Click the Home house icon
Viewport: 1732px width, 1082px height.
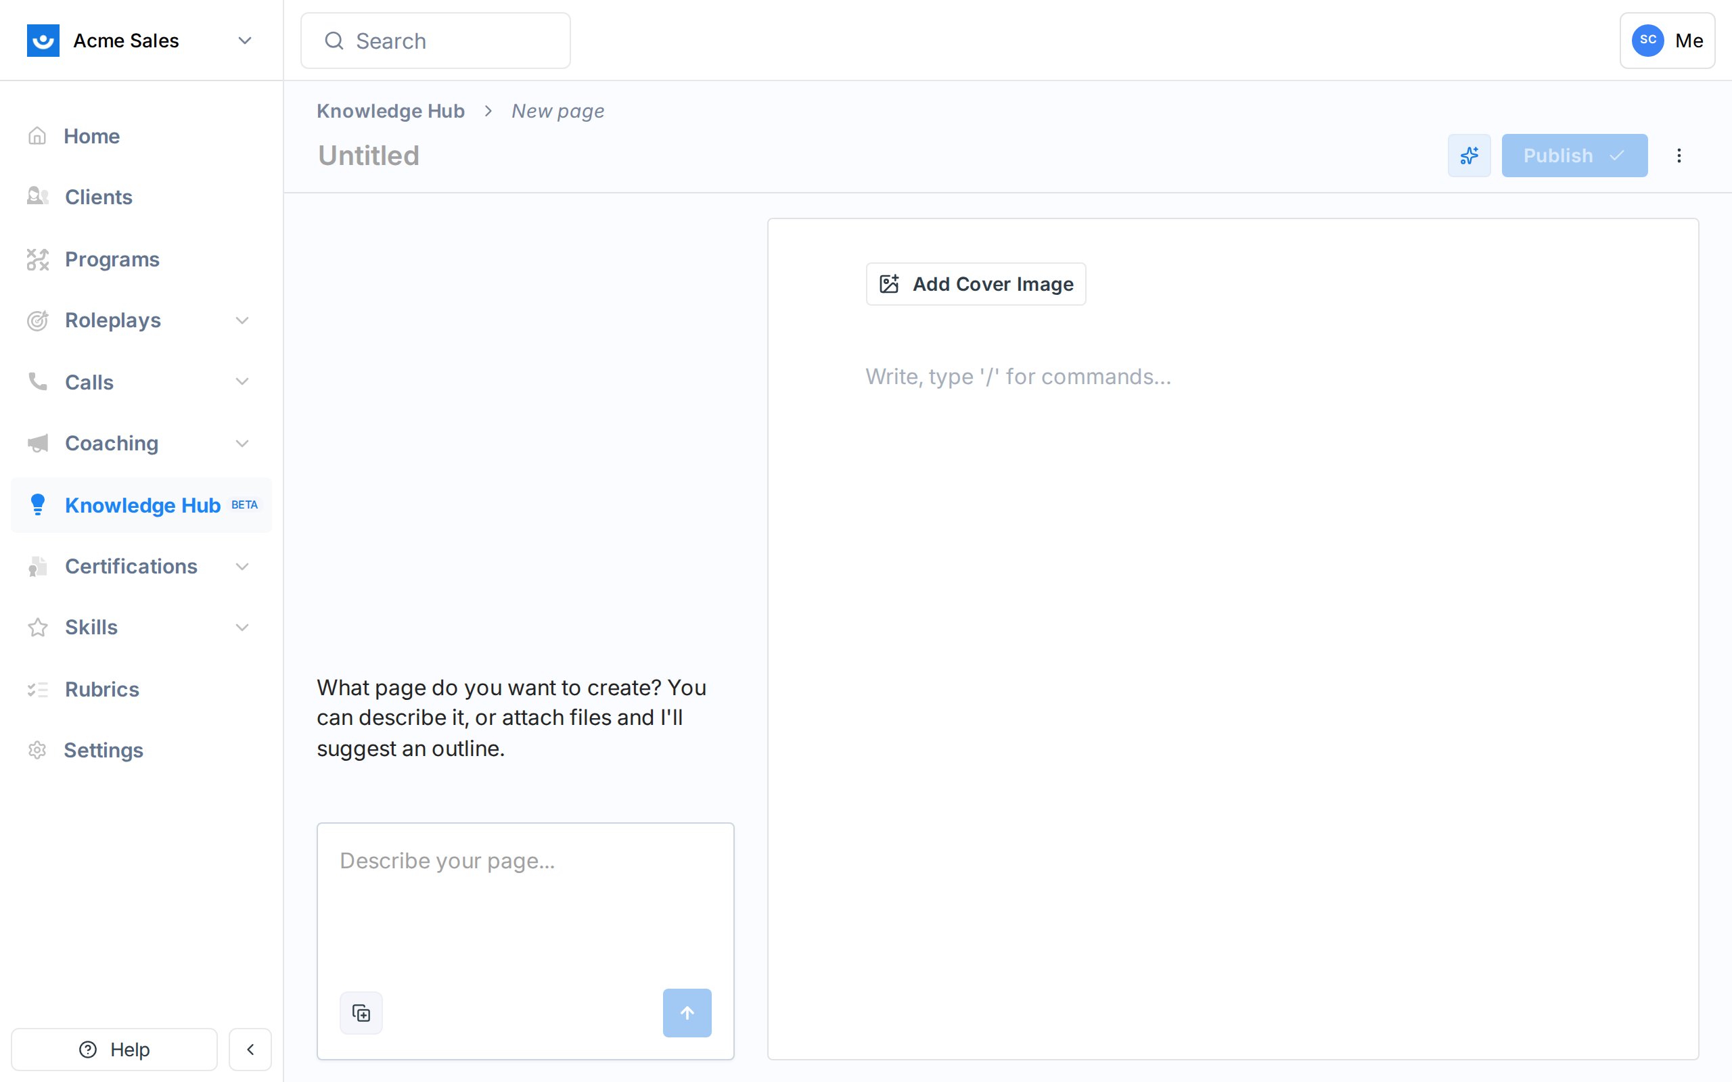(37, 136)
